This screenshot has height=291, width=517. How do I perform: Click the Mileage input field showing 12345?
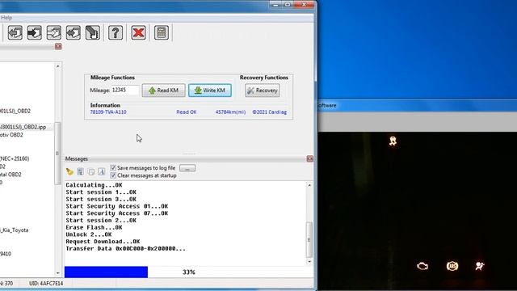[125, 90]
